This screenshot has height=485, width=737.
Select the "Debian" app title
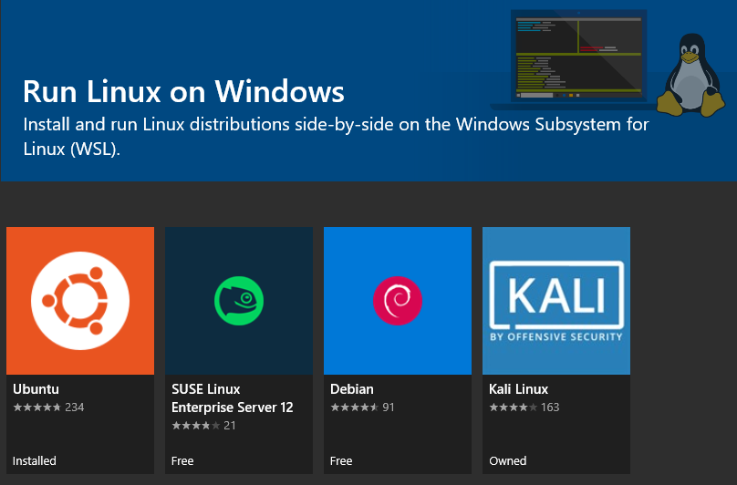coord(352,389)
